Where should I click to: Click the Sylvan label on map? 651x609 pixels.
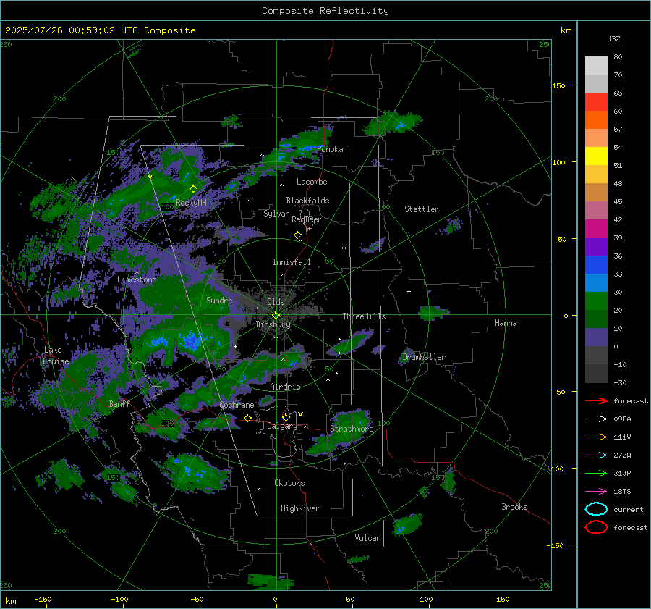276,214
